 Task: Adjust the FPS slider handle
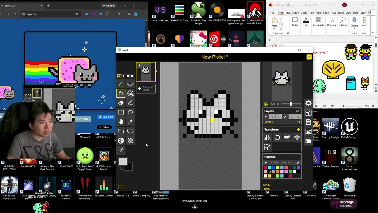291,104
